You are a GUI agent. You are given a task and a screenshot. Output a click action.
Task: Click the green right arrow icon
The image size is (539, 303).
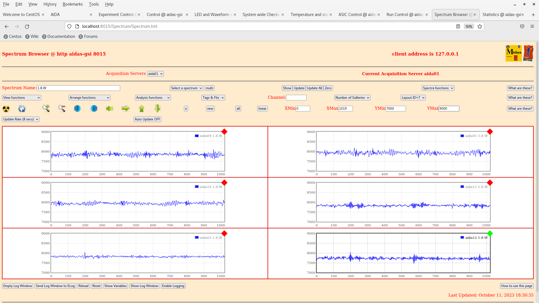[125, 109]
